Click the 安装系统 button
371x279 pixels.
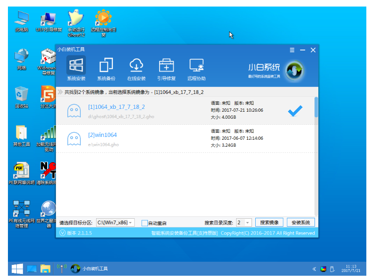tap(301, 222)
